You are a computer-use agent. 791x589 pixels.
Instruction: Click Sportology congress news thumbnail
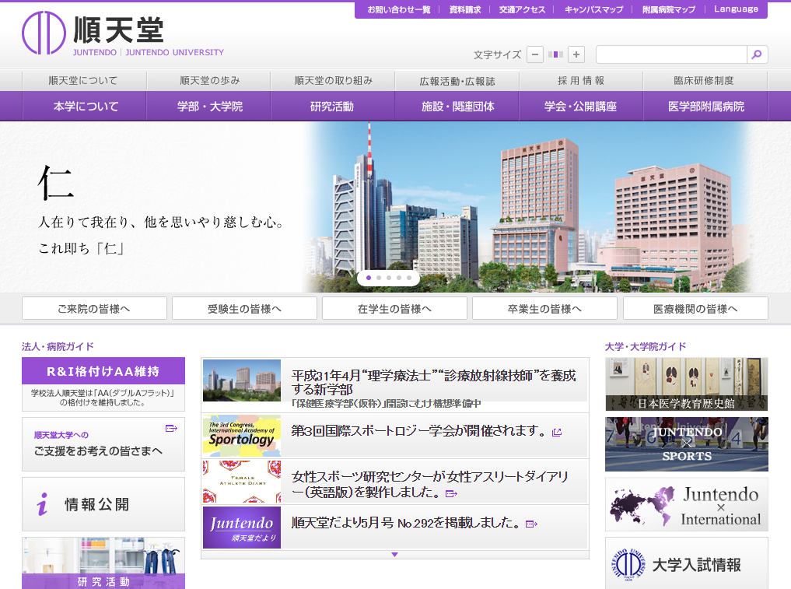pos(242,436)
